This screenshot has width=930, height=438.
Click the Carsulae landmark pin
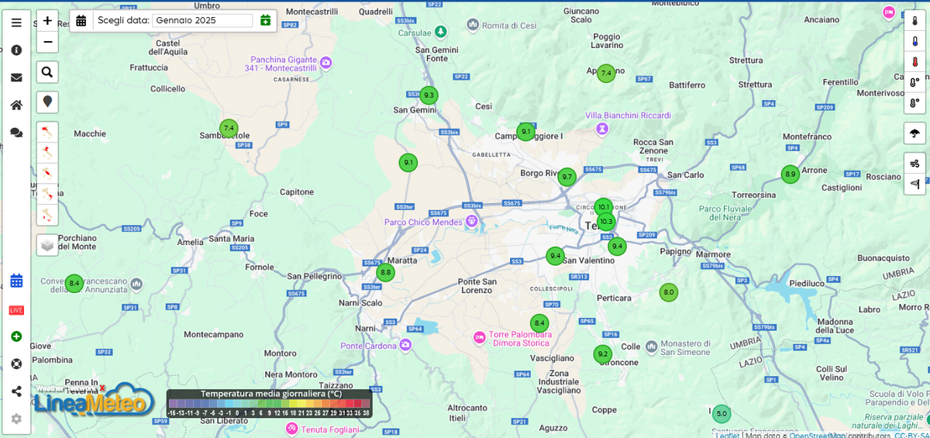tap(440, 33)
